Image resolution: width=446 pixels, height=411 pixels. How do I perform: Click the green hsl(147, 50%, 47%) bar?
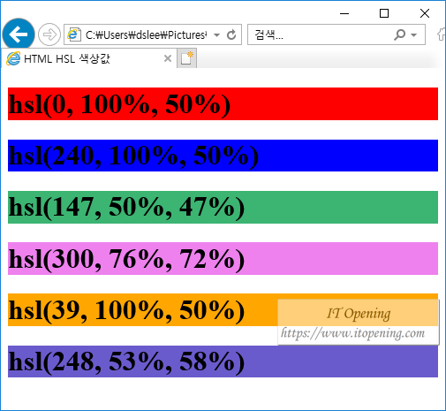(x=223, y=207)
